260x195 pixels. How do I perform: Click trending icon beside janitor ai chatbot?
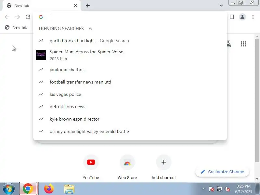(41, 70)
